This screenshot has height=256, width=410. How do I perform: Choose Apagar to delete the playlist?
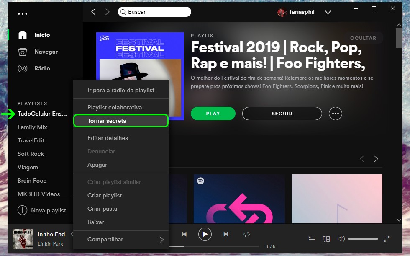click(121, 165)
